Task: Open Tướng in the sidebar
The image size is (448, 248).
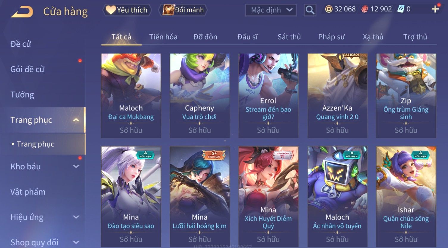Action: (x=22, y=95)
